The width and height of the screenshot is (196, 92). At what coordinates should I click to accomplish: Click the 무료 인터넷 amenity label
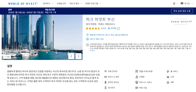[113, 71]
